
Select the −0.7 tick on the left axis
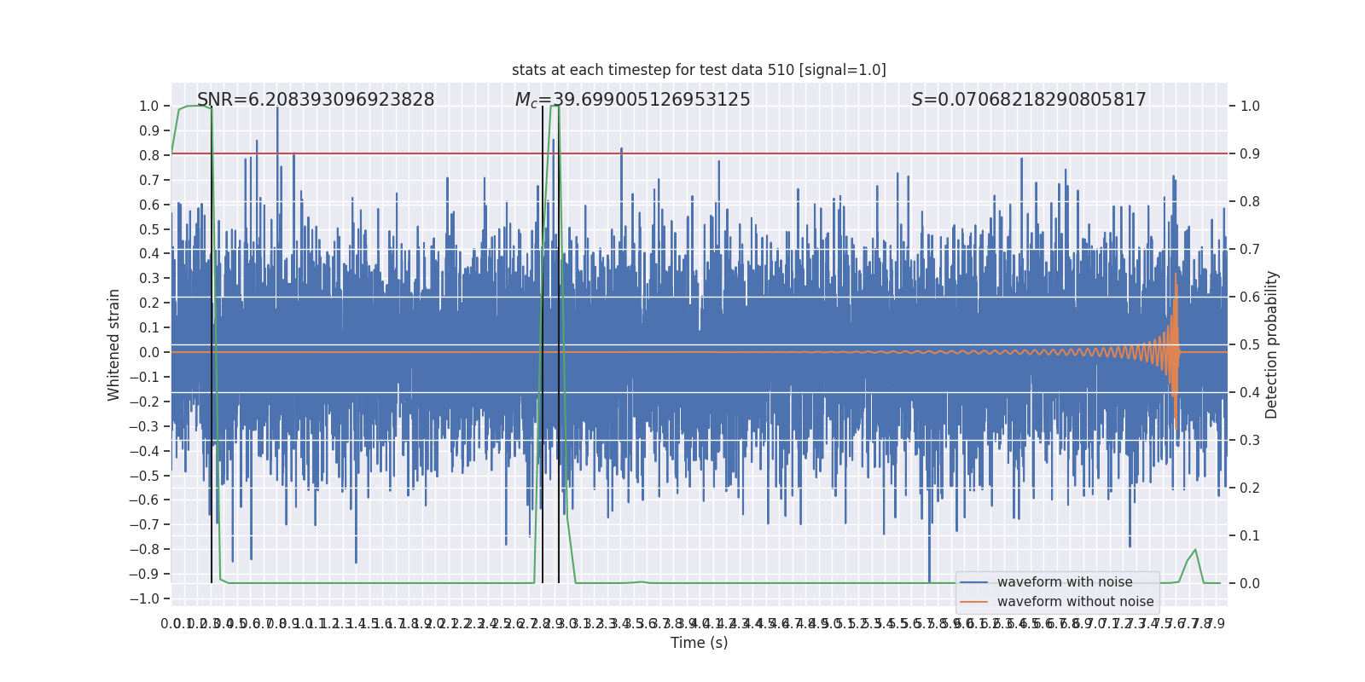(144, 525)
